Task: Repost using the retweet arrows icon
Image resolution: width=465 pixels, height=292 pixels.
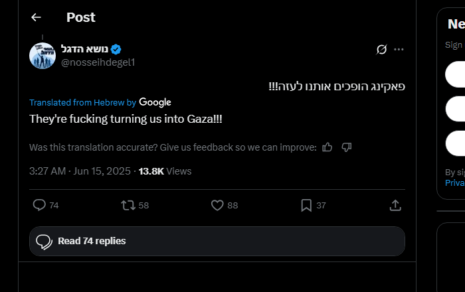Action: 128,205
